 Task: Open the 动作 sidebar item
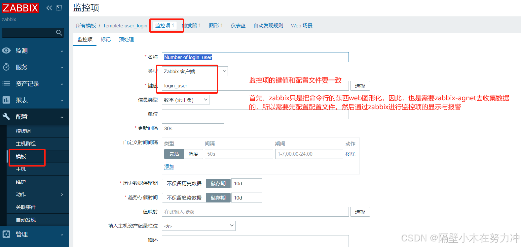click(38, 195)
